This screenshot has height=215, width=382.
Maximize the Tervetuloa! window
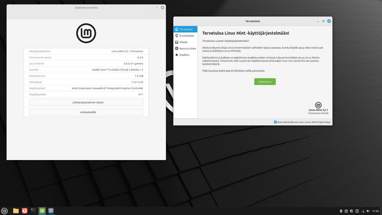pyautogui.click(x=324, y=21)
